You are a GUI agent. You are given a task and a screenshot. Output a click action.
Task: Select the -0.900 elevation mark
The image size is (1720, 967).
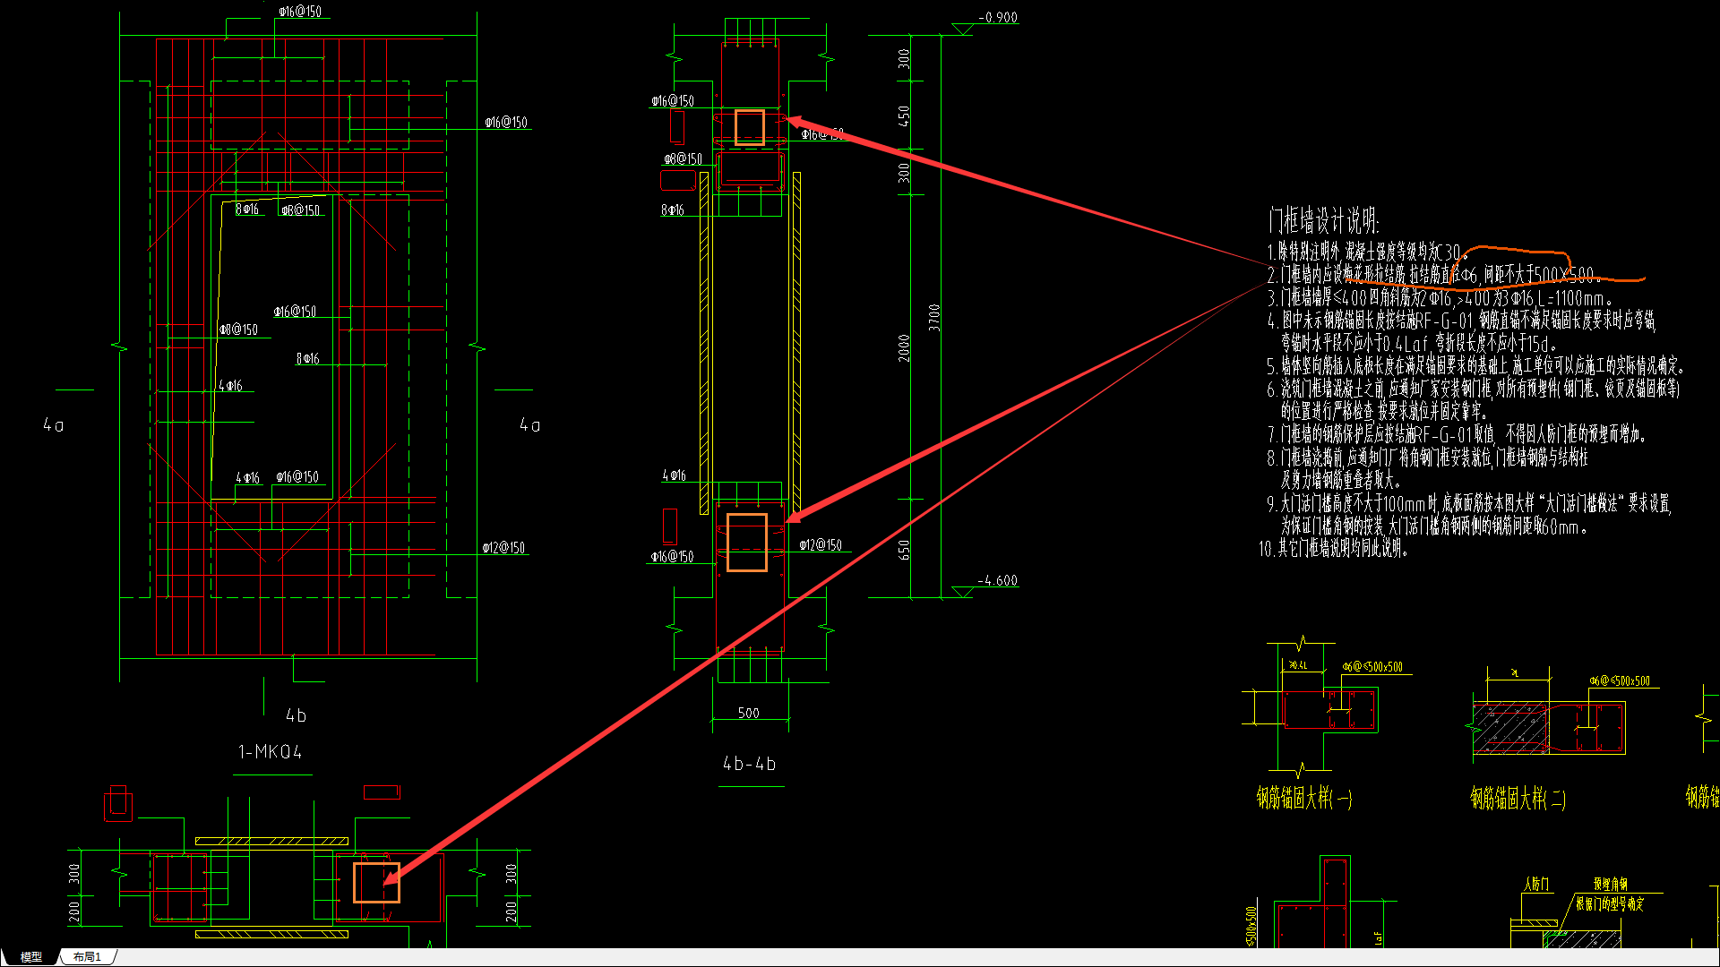coord(998,17)
